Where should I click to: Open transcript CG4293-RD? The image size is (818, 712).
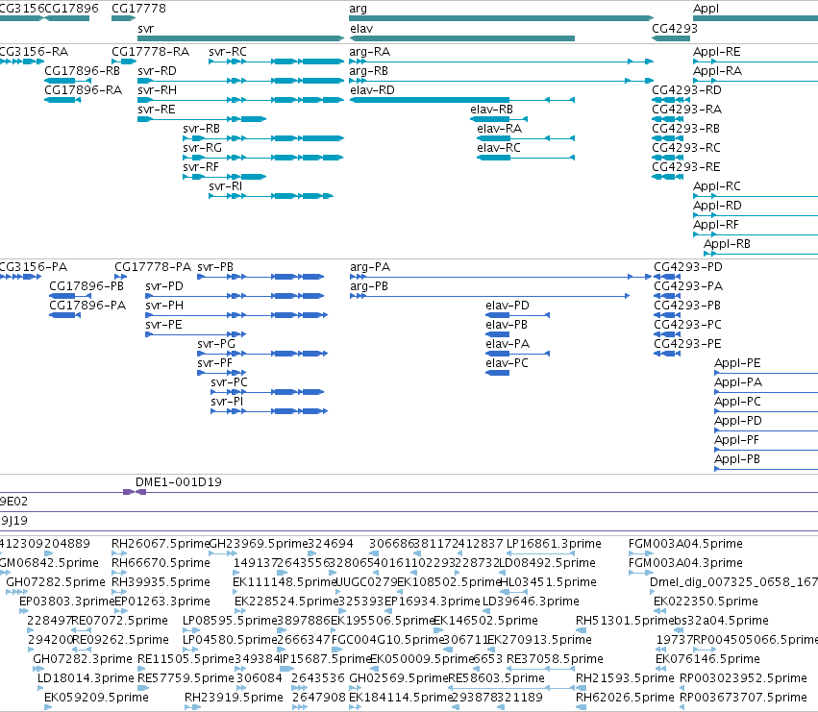pos(686,90)
